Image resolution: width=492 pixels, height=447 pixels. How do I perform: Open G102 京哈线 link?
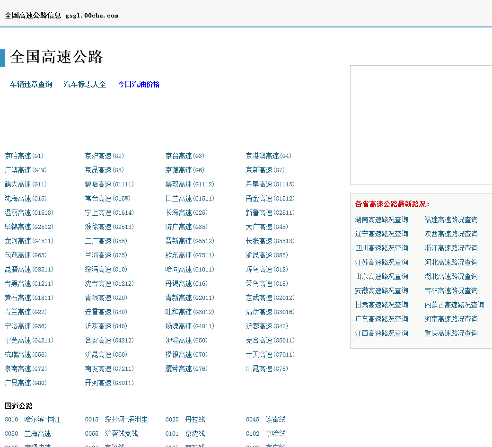pos(265,433)
